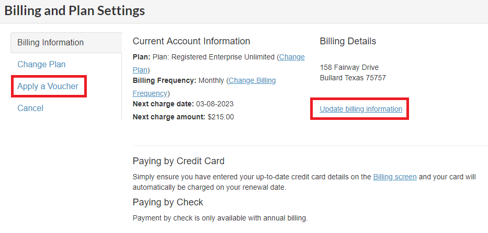
Task: Click the Billing Details heading
Action: (348, 41)
